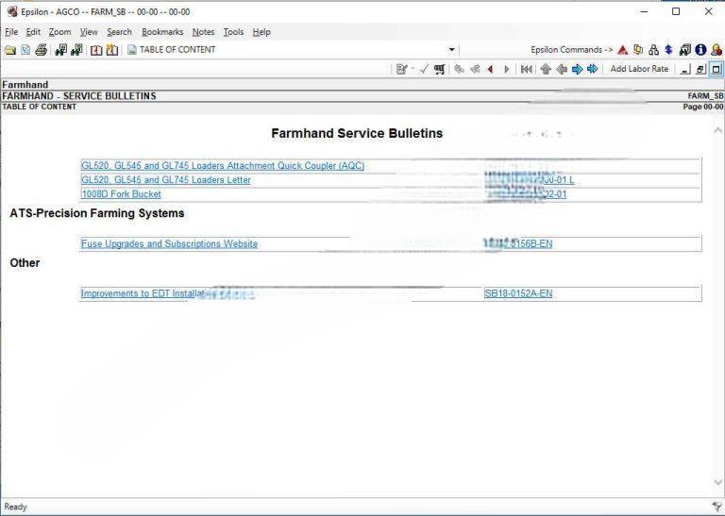The height and width of the screenshot is (516, 725).
Task: Click the open book bookmark icon
Action: 96,50
